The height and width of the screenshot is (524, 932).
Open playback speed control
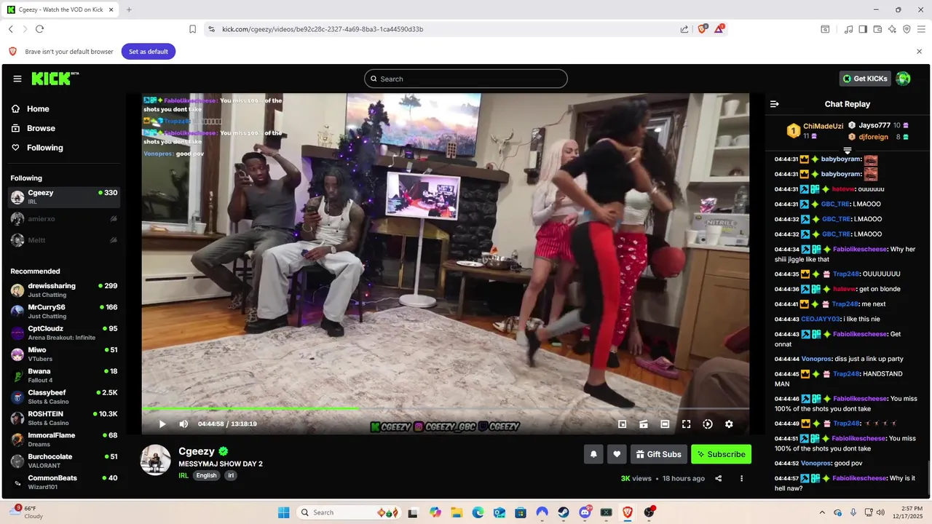tap(708, 424)
